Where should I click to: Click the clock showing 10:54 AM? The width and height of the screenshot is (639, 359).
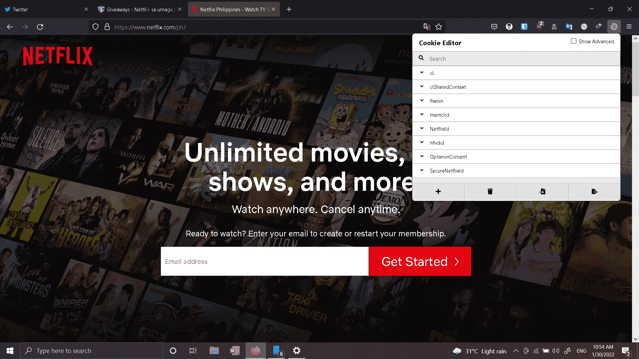(x=603, y=351)
